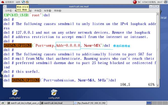
Task: Click the show desktop taskbar button
Action: (x=3, y=103)
